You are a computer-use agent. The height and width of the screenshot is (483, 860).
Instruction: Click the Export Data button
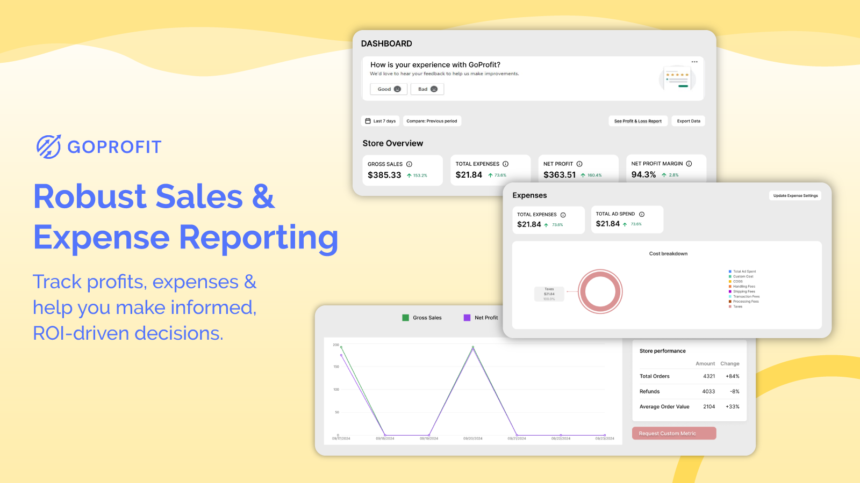pyautogui.click(x=689, y=121)
